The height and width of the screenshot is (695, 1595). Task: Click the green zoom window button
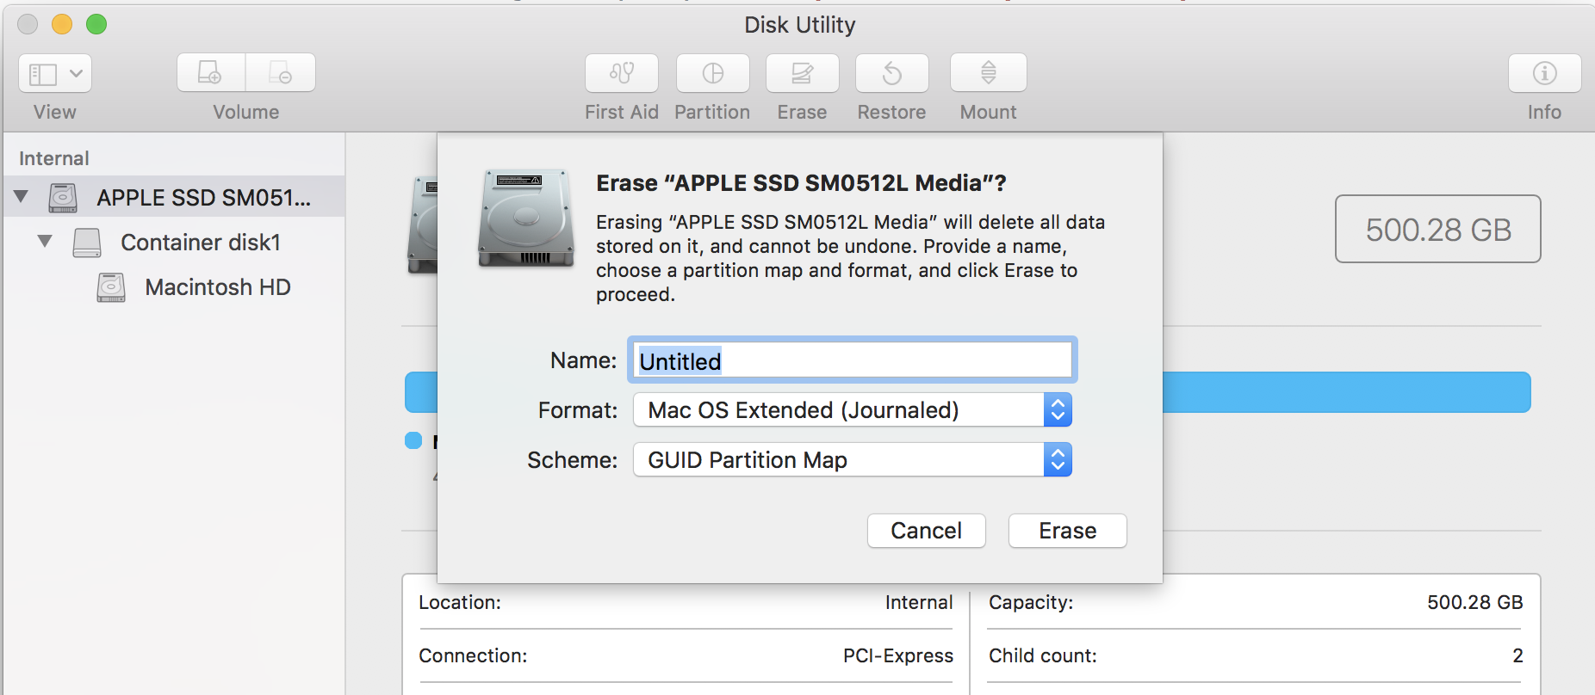96,24
